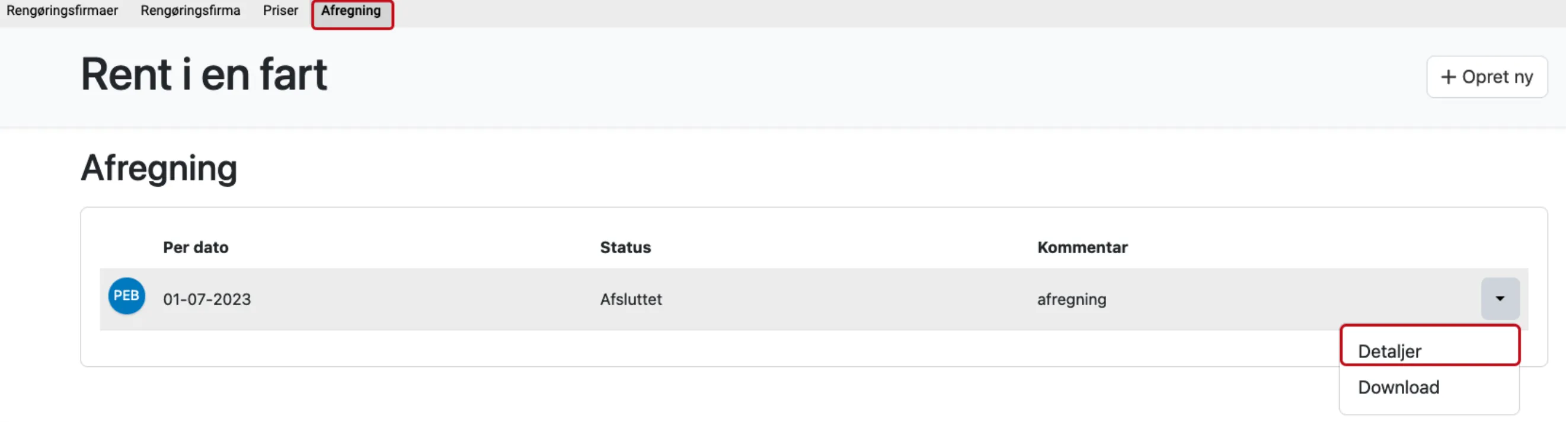Switch to the Rengøringsfirmaer tab
This screenshot has height=422, width=1566.
click(x=62, y=11)
